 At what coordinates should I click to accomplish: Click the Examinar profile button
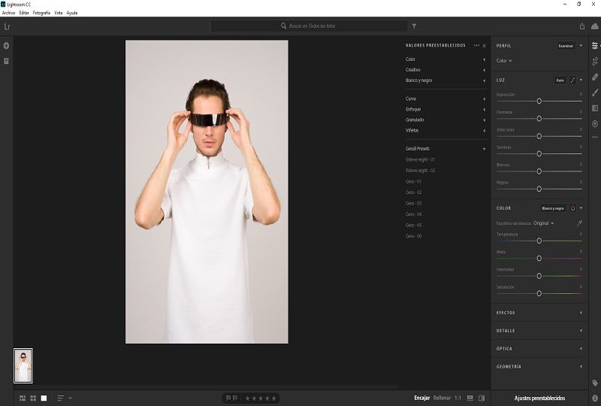(x=565, y=46)
